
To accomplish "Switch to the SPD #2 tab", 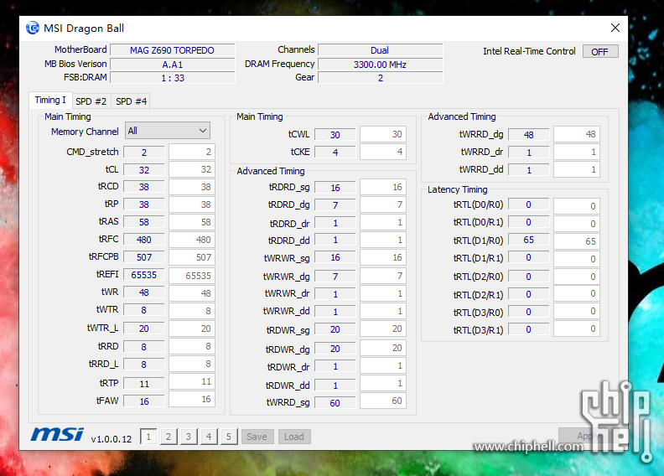I will click(x=91, y=101).
